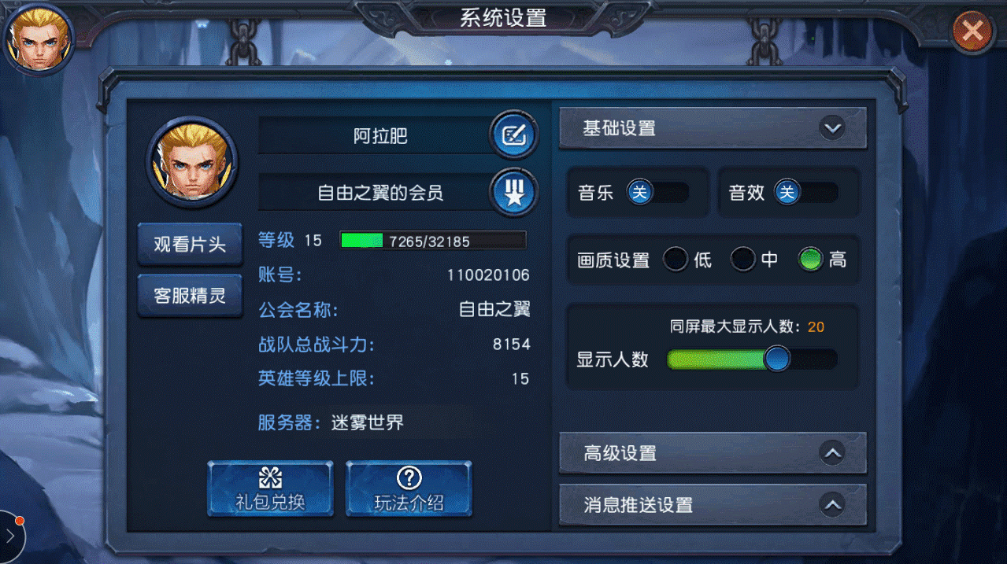Expand the 高级设置 section
This screenshot has height=564, width=1007.
point(713,453)
